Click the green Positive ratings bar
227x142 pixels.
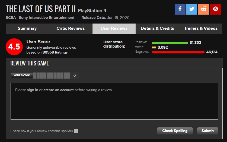170,43
